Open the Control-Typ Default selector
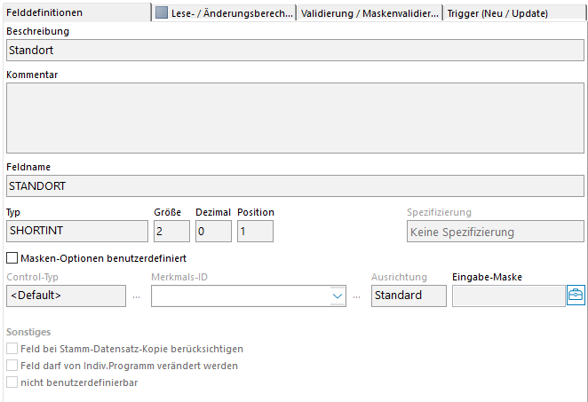Image resolution: width=588 pixels, height=402 pixels. click(x=66, y=296)
